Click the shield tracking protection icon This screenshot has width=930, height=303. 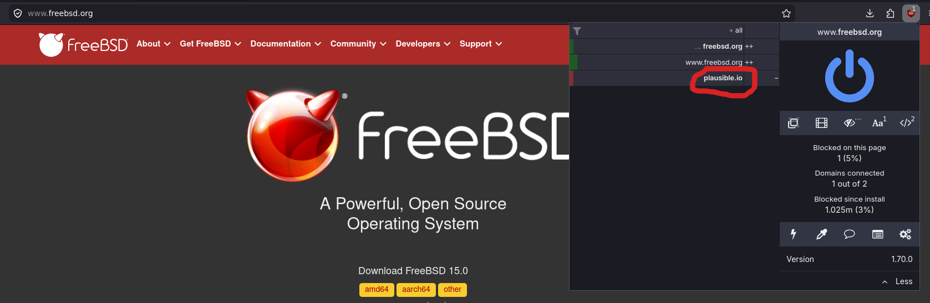[18, 13]
